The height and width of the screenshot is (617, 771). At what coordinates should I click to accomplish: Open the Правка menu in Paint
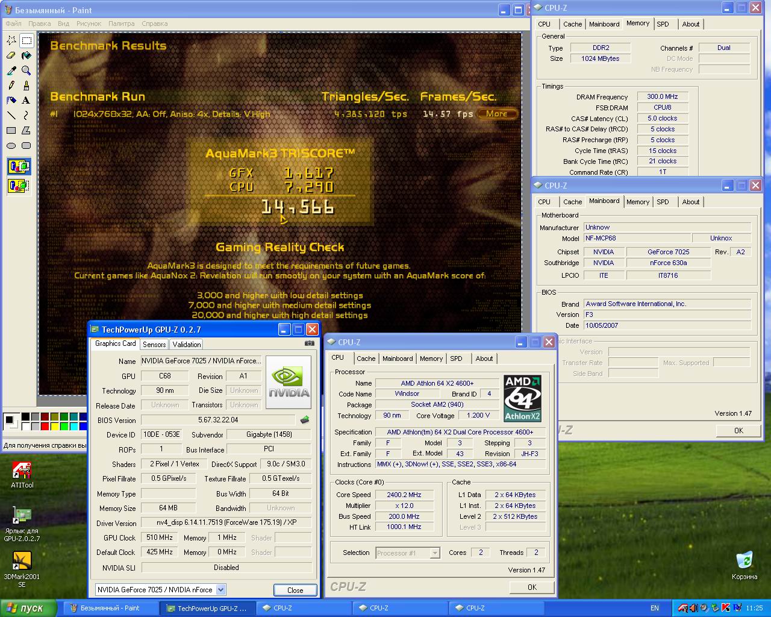point(40,23)
